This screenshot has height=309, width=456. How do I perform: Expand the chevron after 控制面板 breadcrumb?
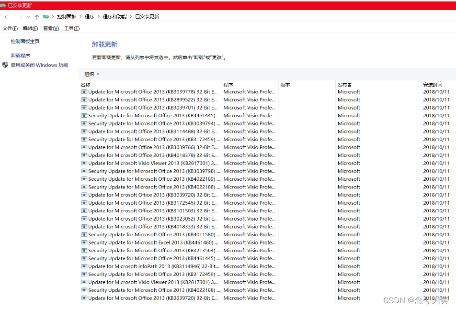(x=80, y=17)
